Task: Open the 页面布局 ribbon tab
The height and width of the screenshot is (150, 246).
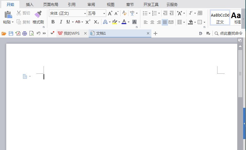Action: coord(51,4)
